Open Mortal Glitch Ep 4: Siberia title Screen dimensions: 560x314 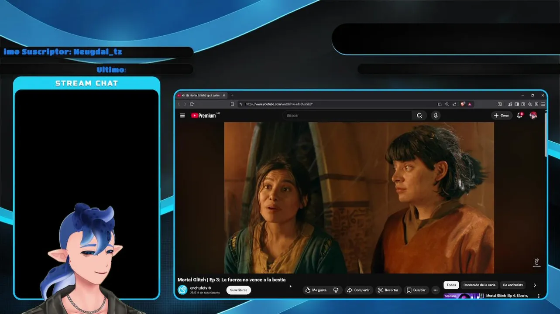tap(507, 296)
